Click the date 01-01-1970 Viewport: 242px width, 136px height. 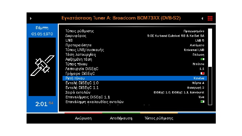pyautogui.click(x=42, y=34)
